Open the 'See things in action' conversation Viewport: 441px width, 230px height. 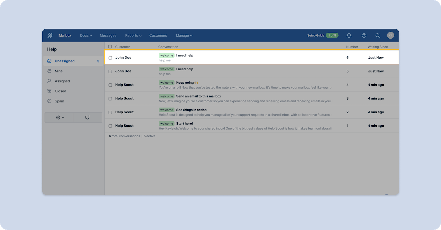[x=252, y=112]
